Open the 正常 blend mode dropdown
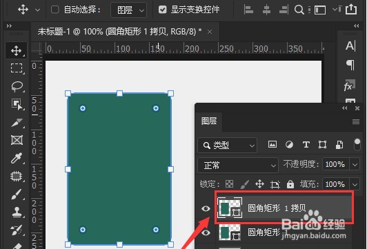 tap(238, 166)
